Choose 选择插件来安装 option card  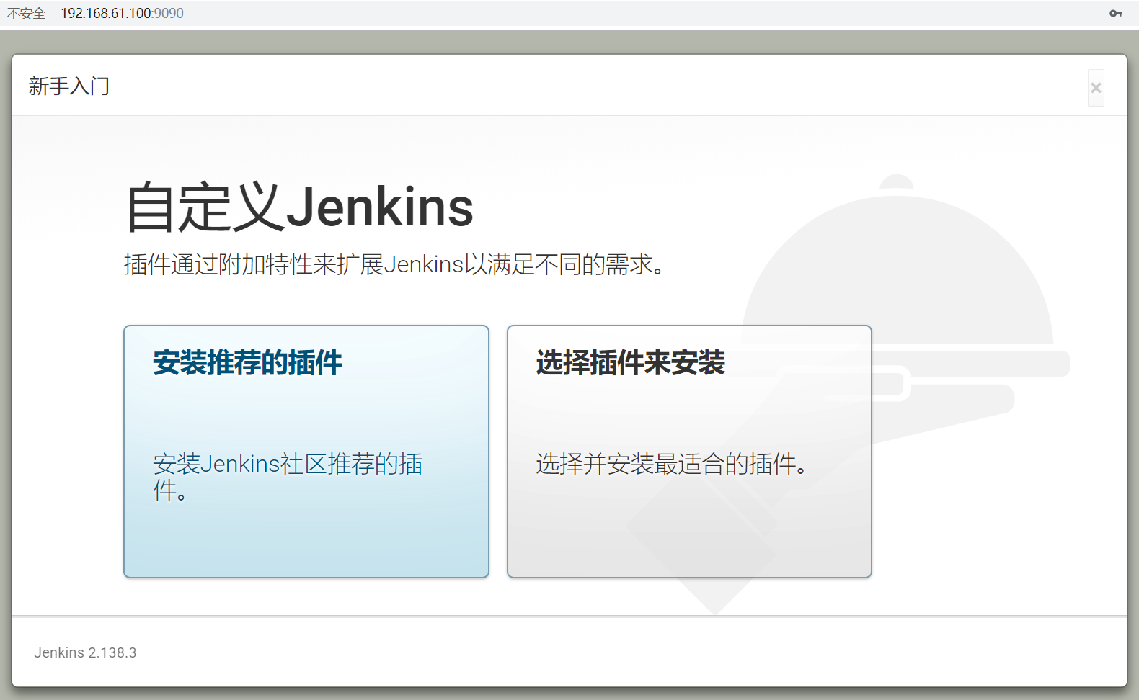(689, 452)
